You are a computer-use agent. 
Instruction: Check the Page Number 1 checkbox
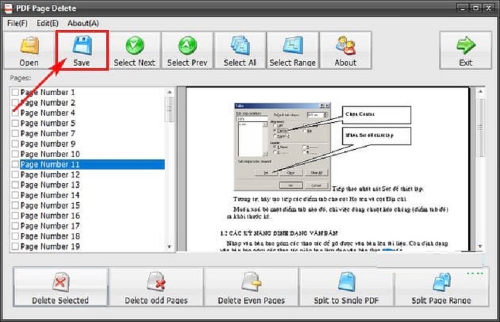click(x=15, y=93)
